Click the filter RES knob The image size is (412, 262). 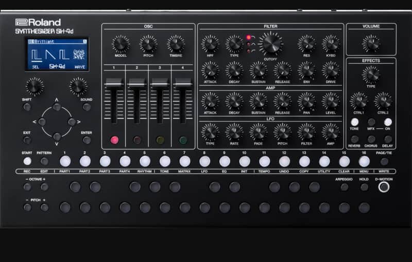(x=306, y=44)
